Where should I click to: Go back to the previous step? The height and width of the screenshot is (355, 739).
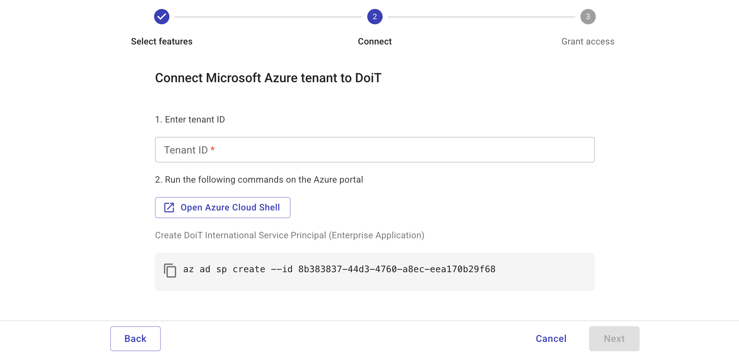[135, 338]
